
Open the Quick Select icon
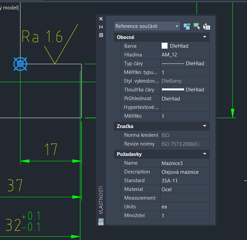pyautogui.click(x=206, y=26)
